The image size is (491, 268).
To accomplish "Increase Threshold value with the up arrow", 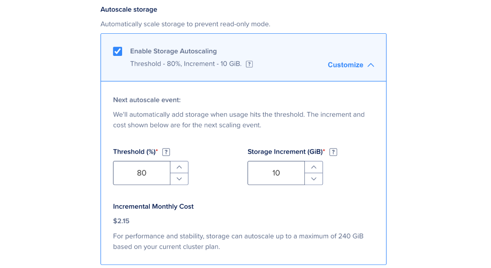I will pos(179,167).
